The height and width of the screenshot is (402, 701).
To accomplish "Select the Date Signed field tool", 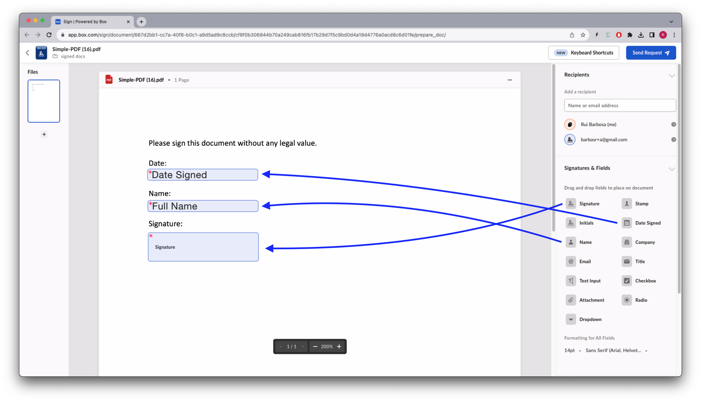I will click(641, 223).
